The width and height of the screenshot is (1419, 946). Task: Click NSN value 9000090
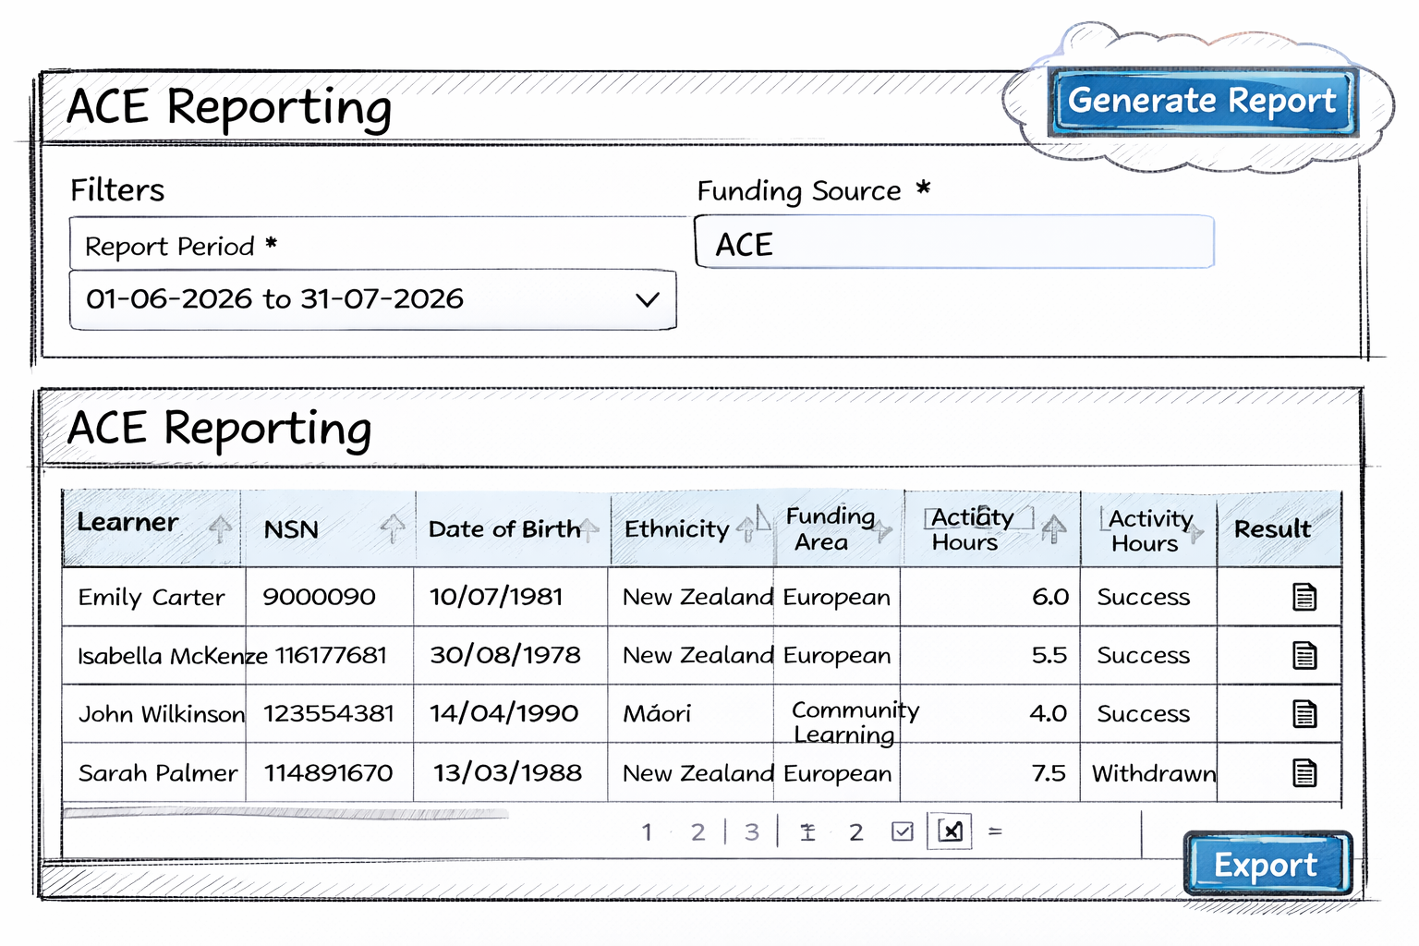click(x=320, y=597)
